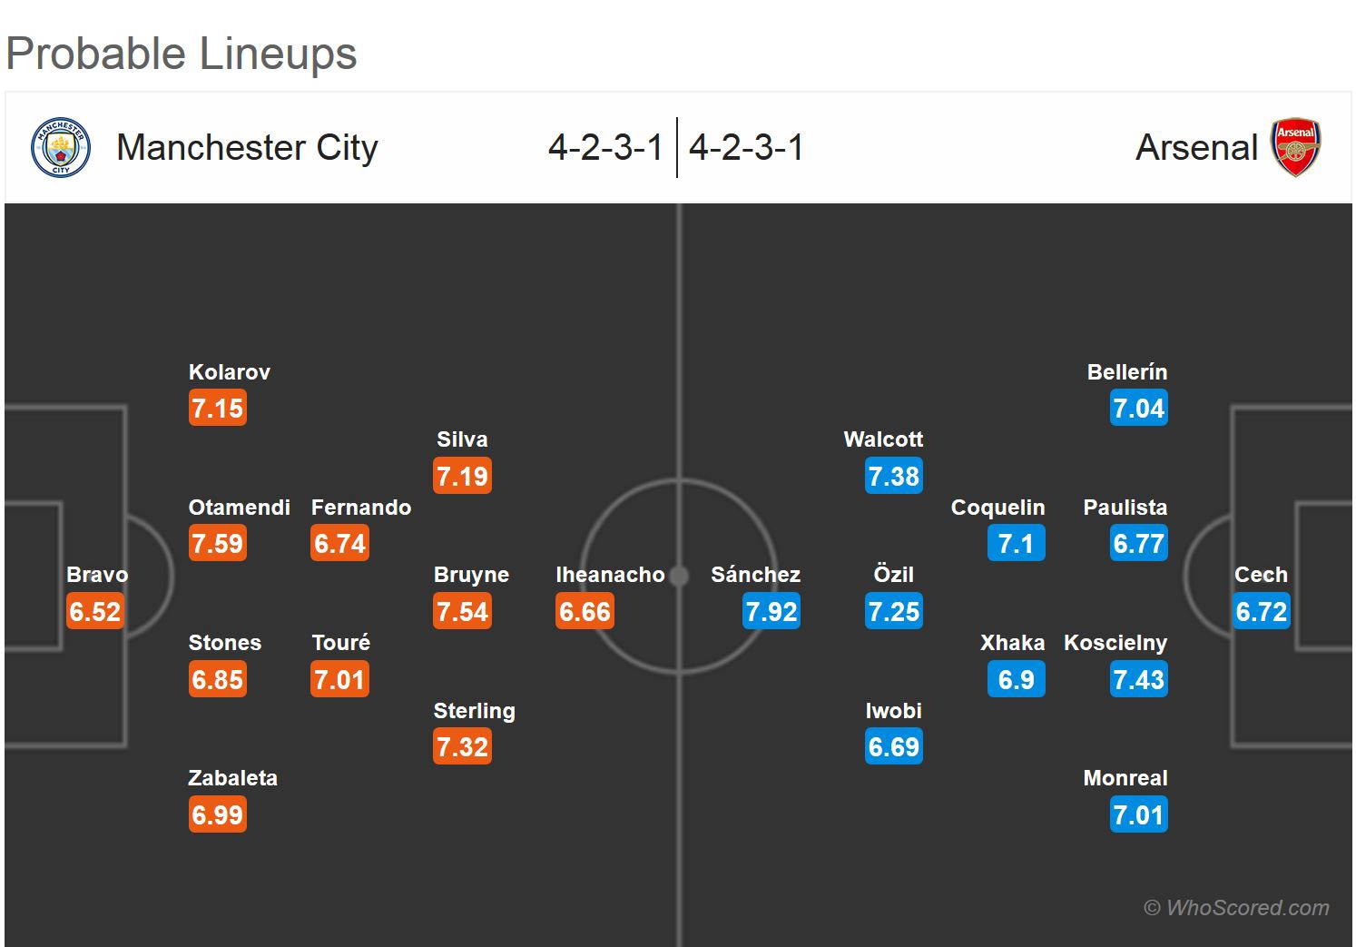
Task: Select Bravo's 6.52 rating badge
Action: pos(95,612)
